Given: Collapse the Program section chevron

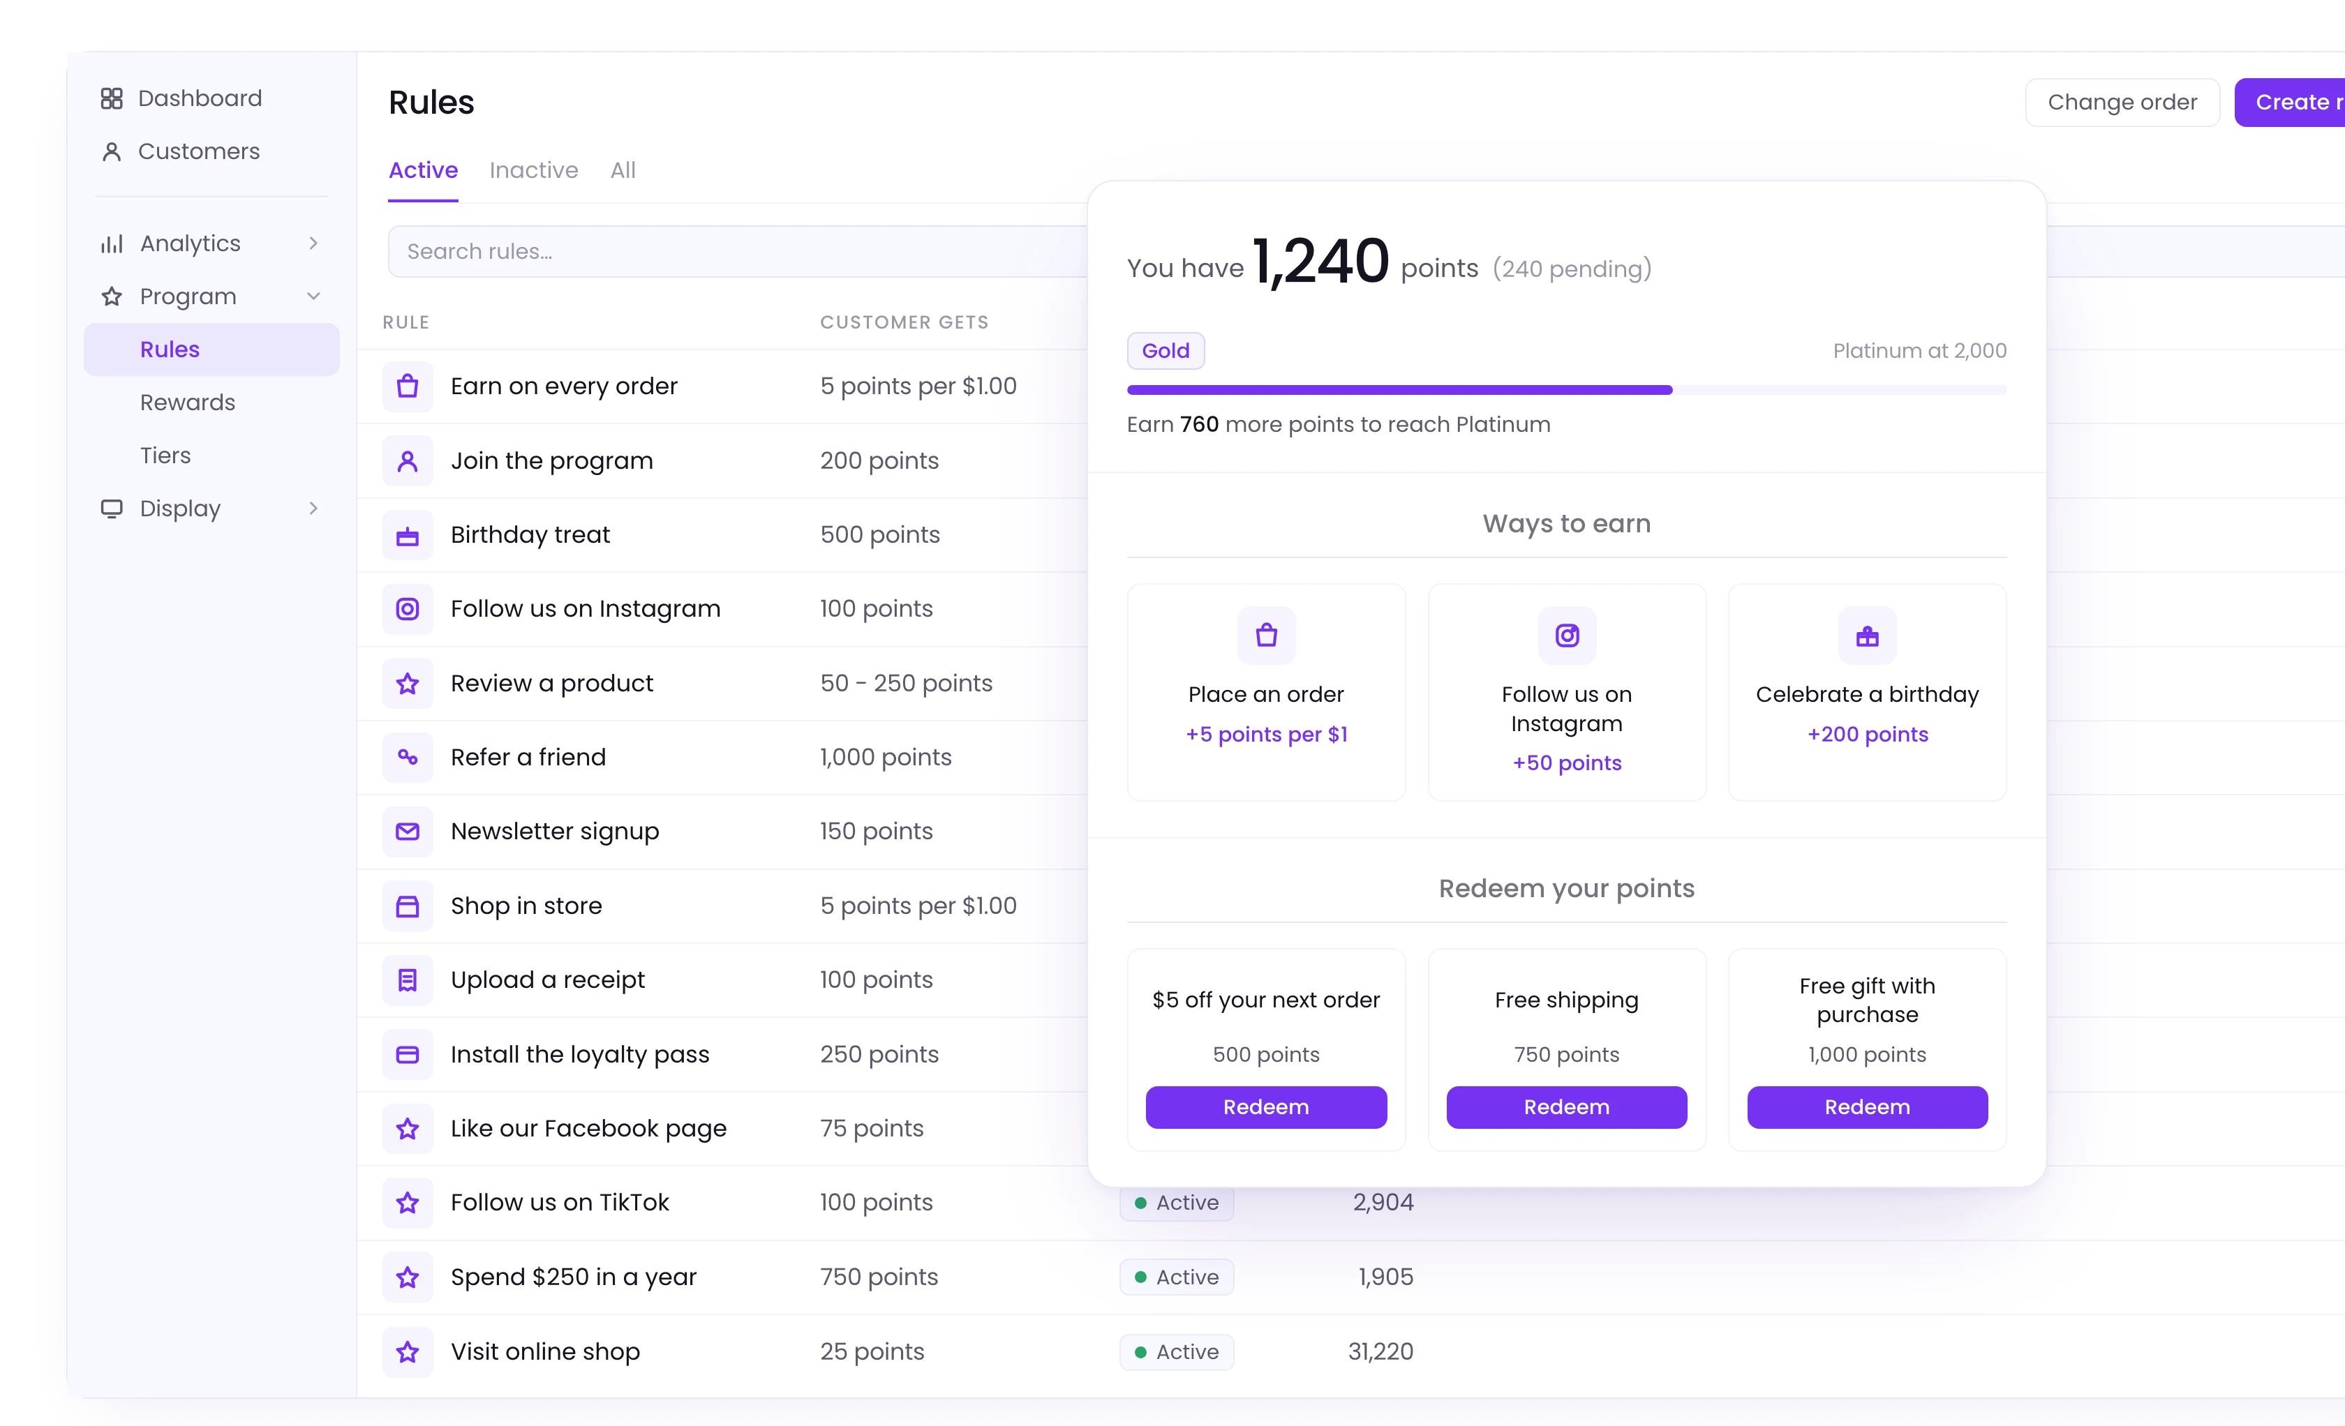Looking at the screenshot, I should point(313,296).
